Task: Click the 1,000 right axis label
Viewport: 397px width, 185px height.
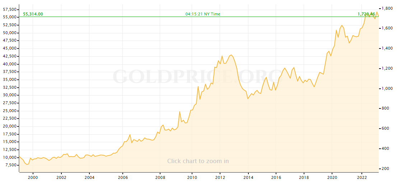Action: [x=387, y=89]
